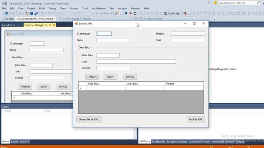This screenshot has height=148, width=264.
Task: Open Code Map from the toolbar
Action: point(172,14)
